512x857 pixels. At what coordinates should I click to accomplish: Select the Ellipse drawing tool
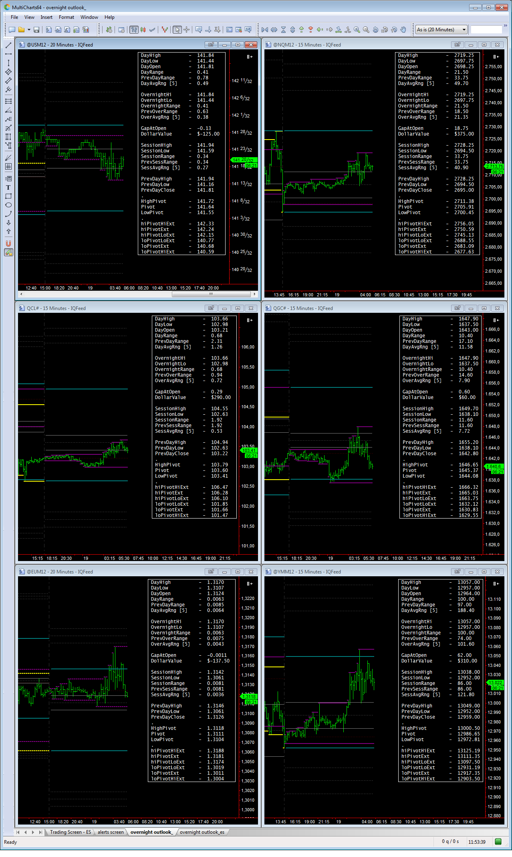coord(8,205)
